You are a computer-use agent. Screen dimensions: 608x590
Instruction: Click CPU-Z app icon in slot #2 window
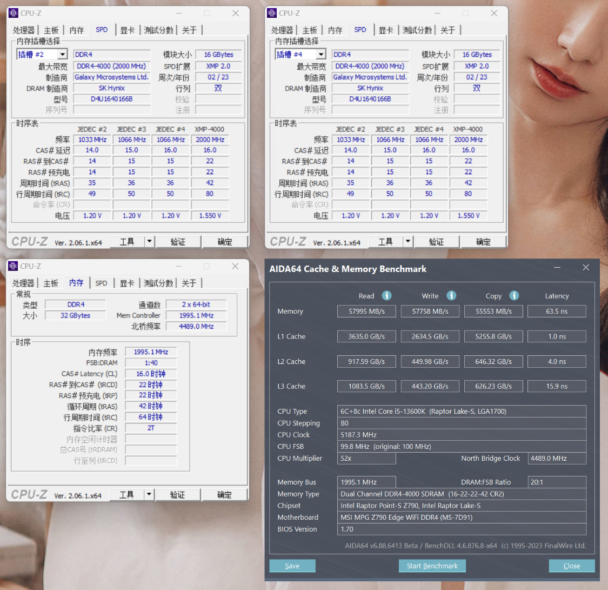[x=14, y=13]
